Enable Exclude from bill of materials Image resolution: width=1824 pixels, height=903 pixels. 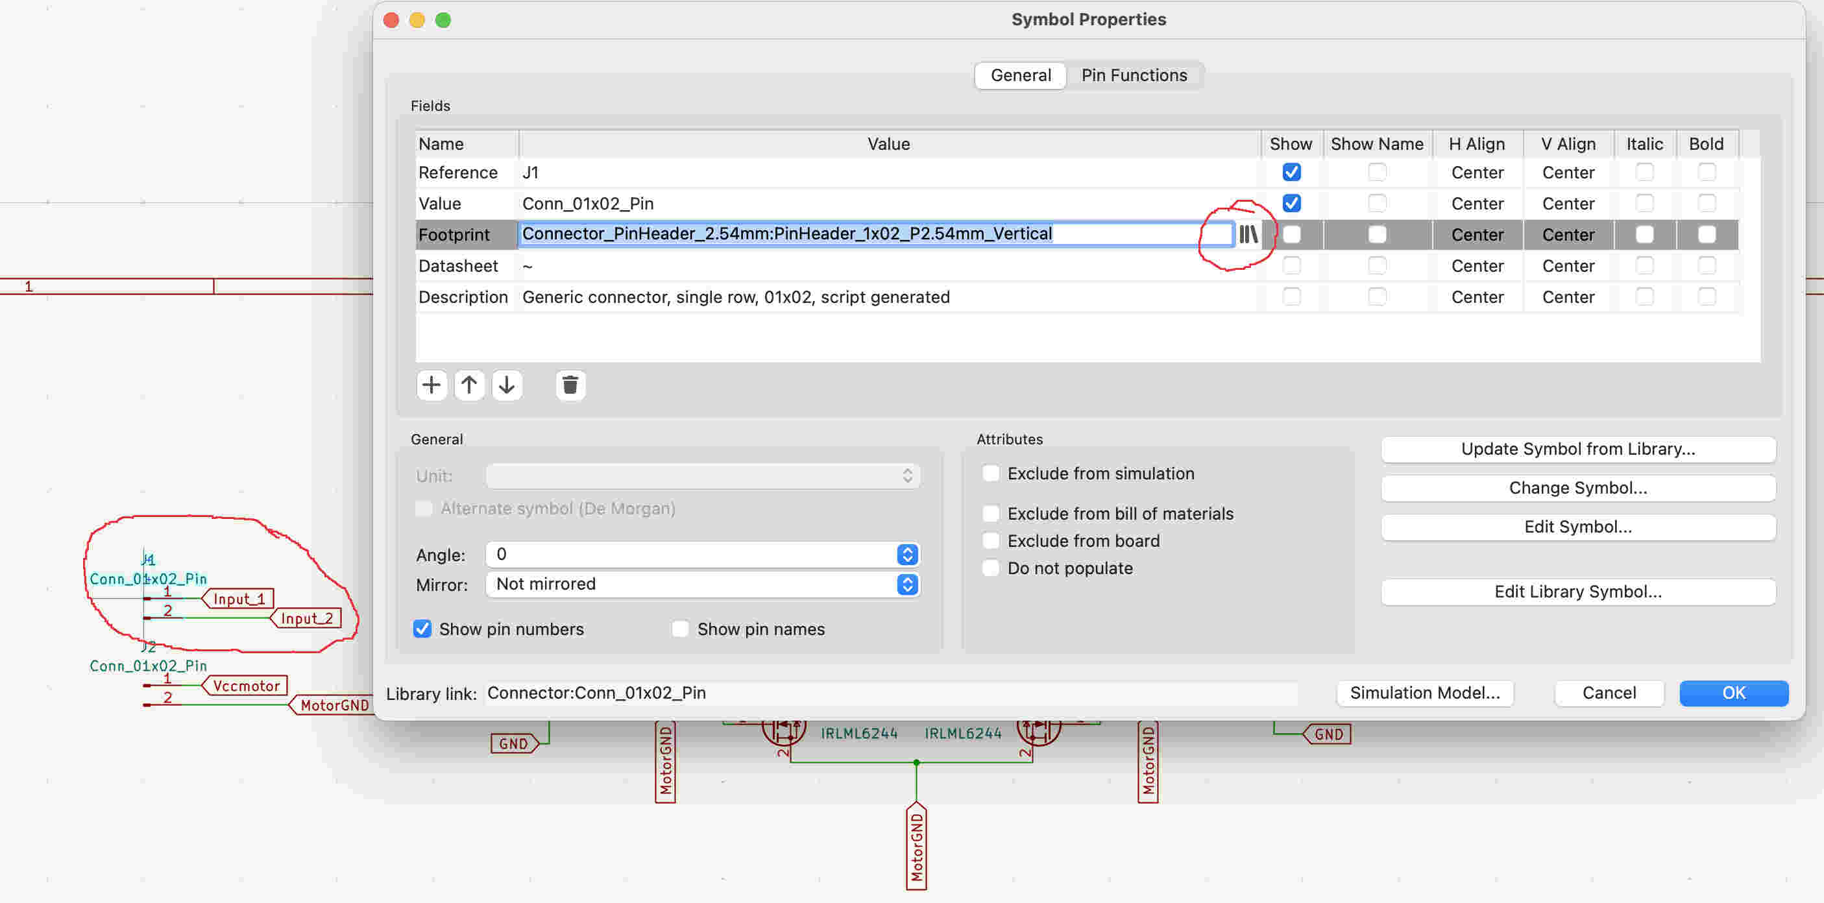tap(991, 513)
